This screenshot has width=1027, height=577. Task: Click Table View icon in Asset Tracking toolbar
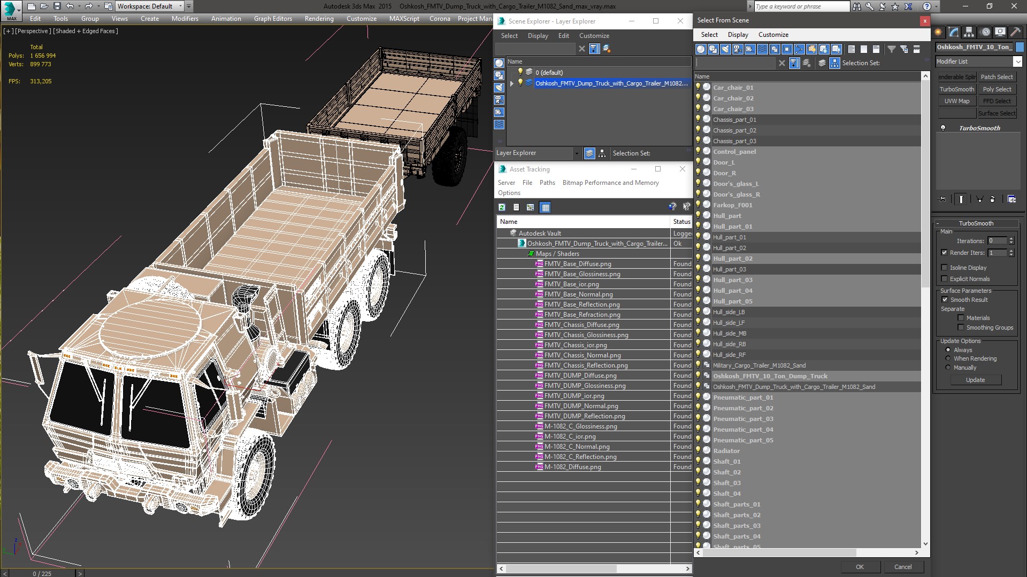point(546,207)
